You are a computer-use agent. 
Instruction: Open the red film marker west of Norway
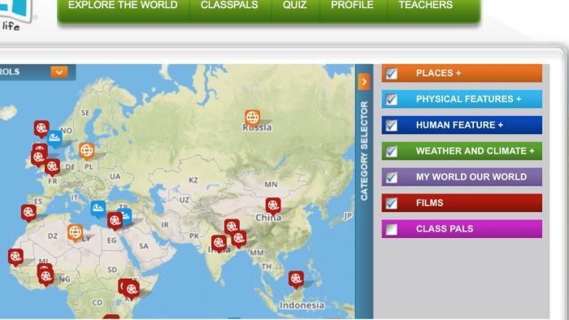tap(41, 128)
